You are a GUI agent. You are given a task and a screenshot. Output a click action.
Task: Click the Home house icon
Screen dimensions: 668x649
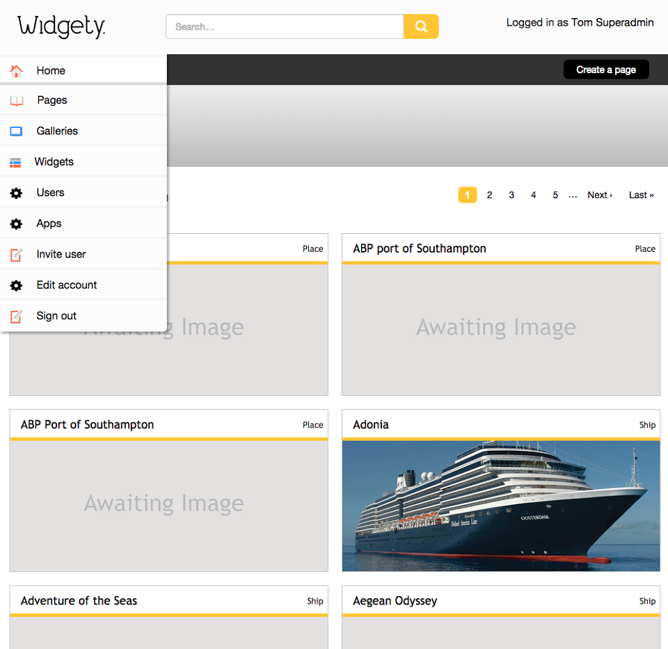coord(16,71)
